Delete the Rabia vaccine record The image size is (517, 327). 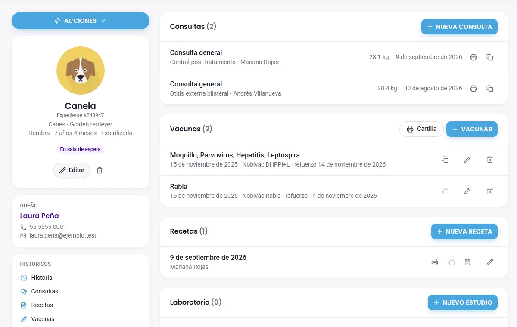click(490, 191)
